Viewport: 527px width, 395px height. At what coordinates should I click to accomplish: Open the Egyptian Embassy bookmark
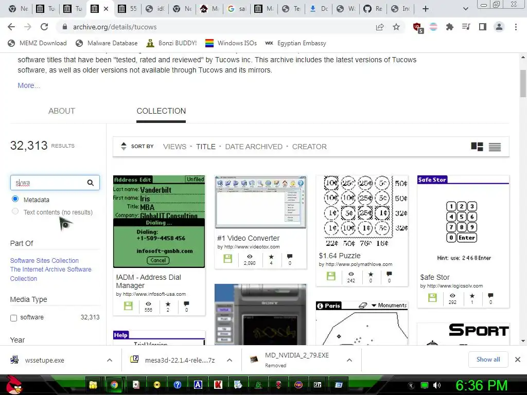point(296,43)
